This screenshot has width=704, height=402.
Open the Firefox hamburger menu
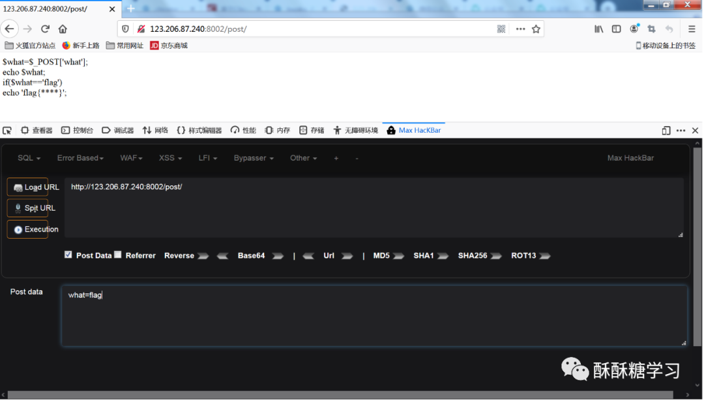693,29
